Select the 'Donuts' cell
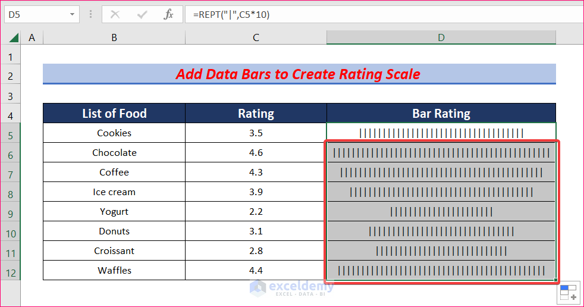 (114, 231)
